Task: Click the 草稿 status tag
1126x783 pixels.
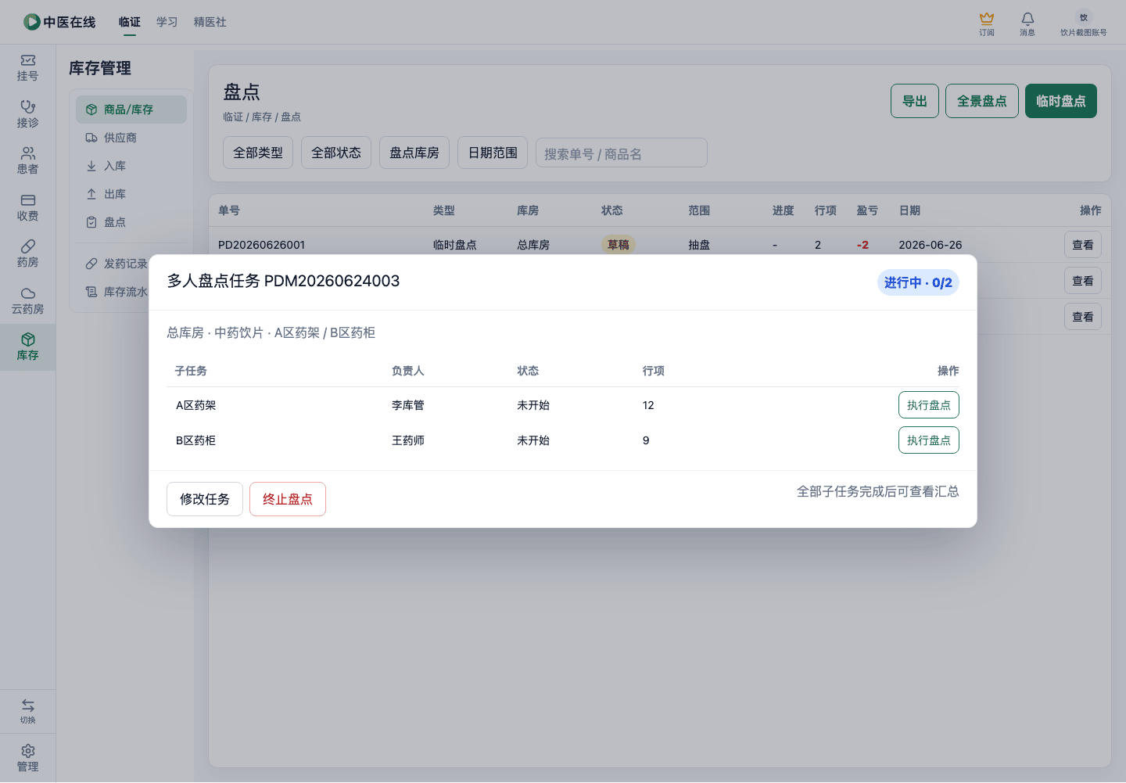Action: [x=619, y=245]
